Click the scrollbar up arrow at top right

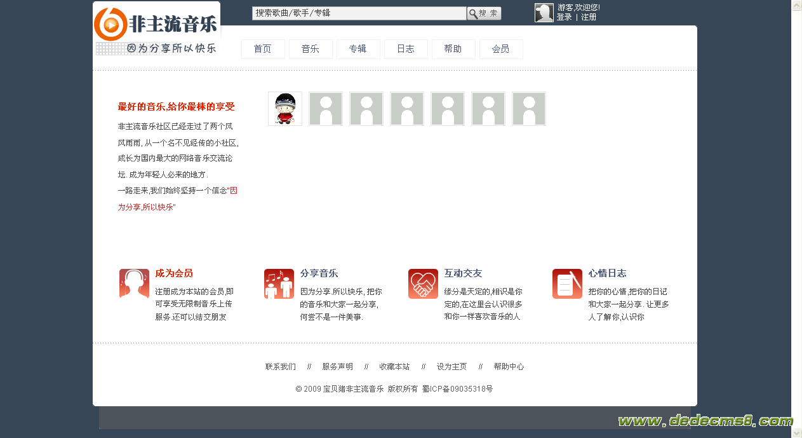796,5
